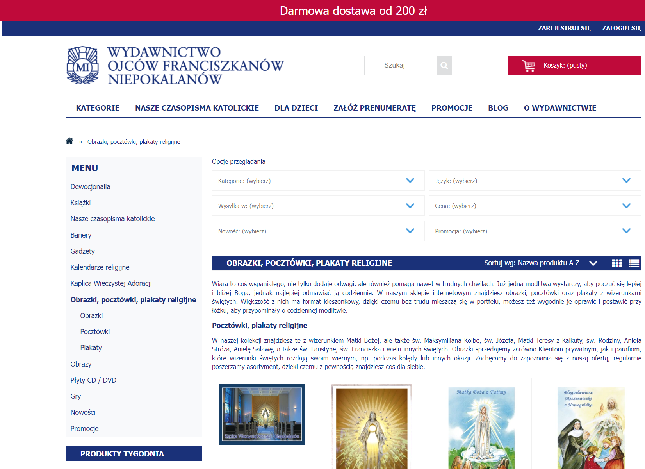This screenshot has width=645, height=469.
Task: Click the publisher MI logo
Action: click(82, 65)
